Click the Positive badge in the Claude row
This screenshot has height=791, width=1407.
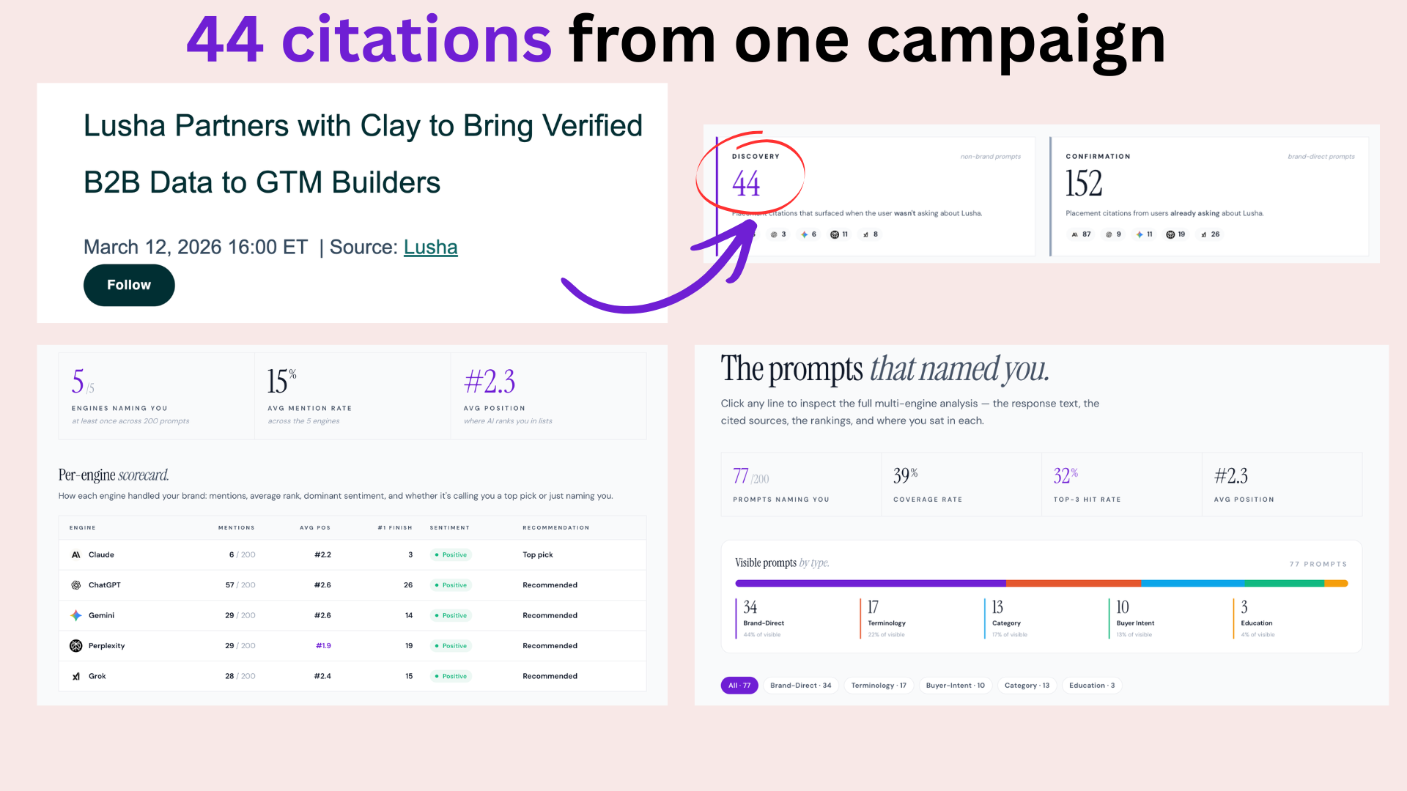click(x=451, y=555)
